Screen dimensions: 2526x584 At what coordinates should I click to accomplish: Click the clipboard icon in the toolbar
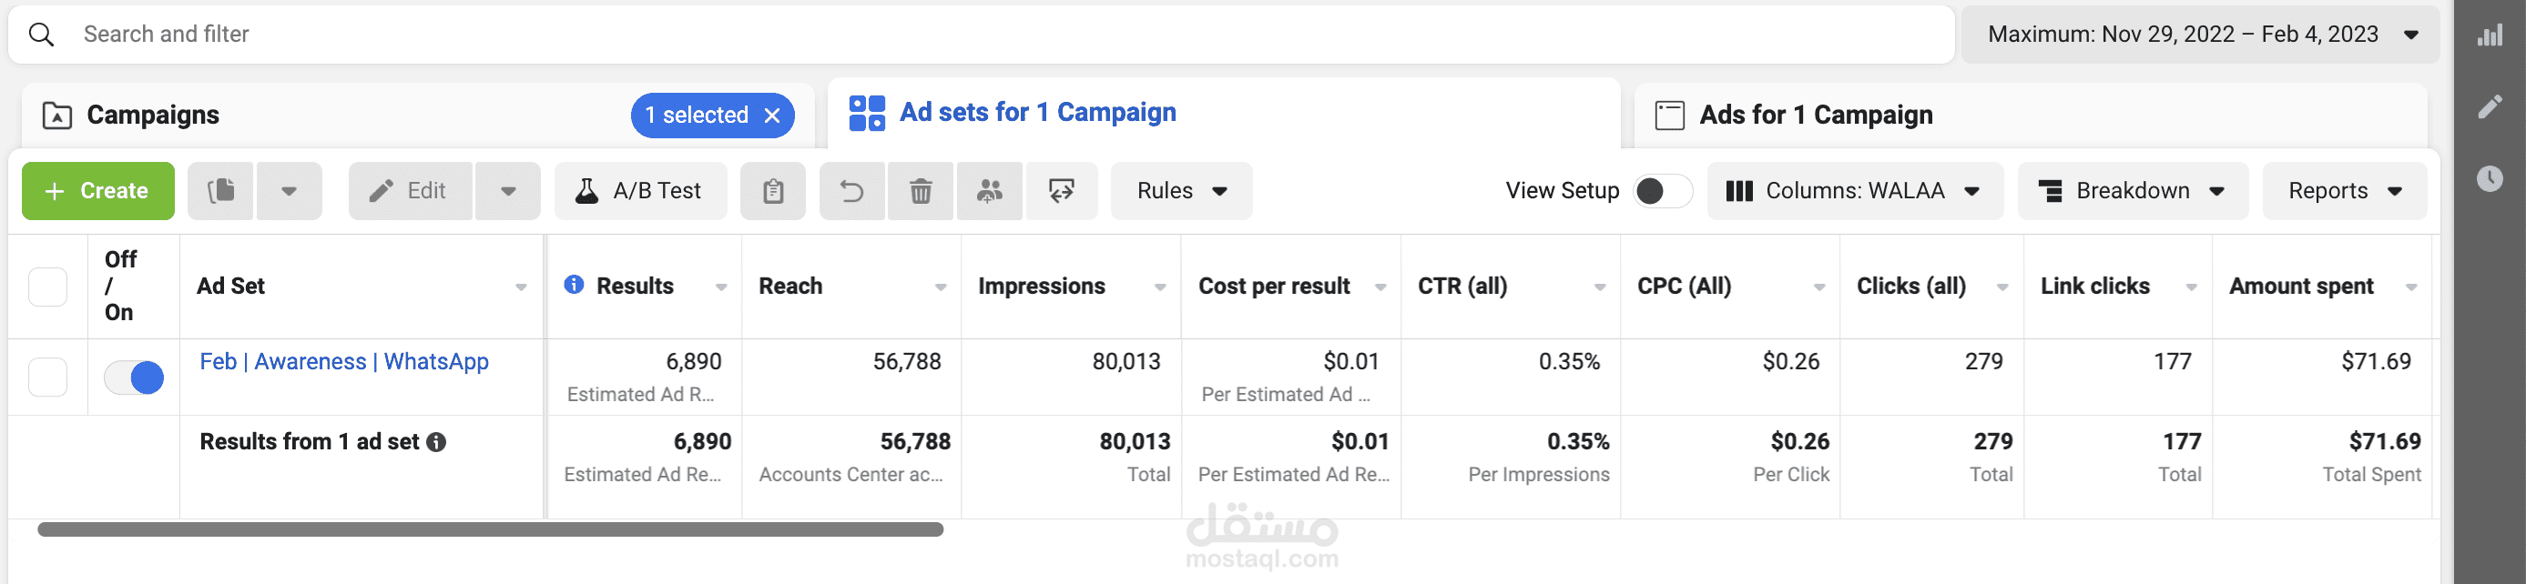773,191
